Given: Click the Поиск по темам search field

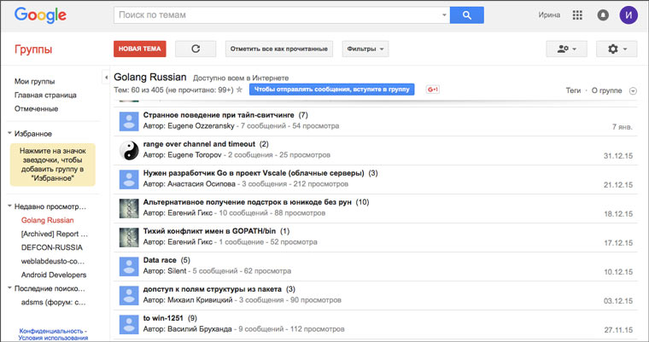Looking at the screenshot, I should pyautogui.click(x=278, y=15).
